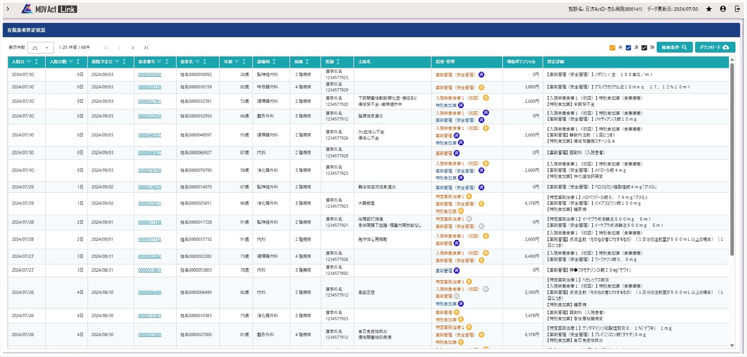
Task: Click the table's vertical scrollbar down arrow
Action: click(x=732, y=345)
